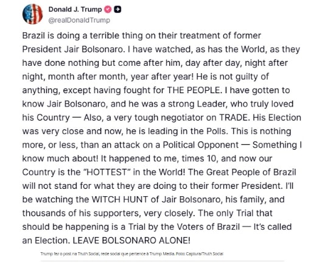
Task: Click the phrase "Trial by the Voters of Brazil"
Action: coord(184,227)
